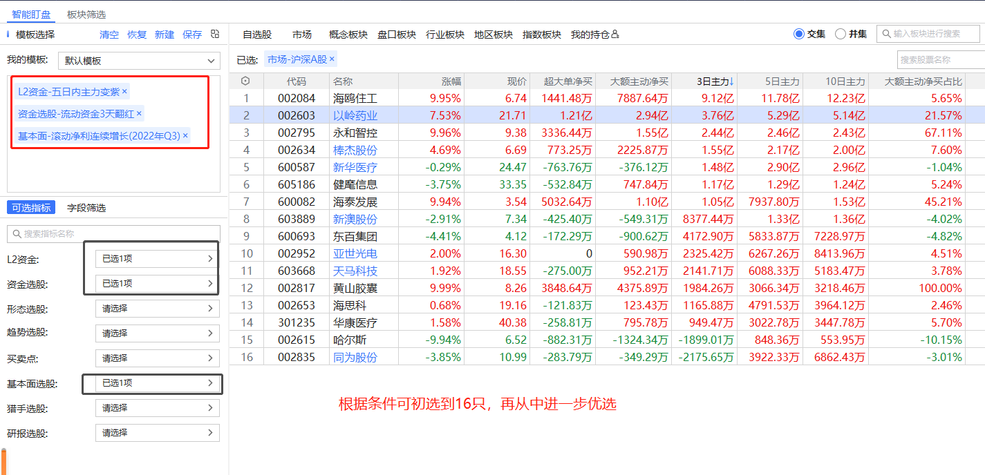Expand the L2资金 selection box
985x475 pixels.
(158, 259)
